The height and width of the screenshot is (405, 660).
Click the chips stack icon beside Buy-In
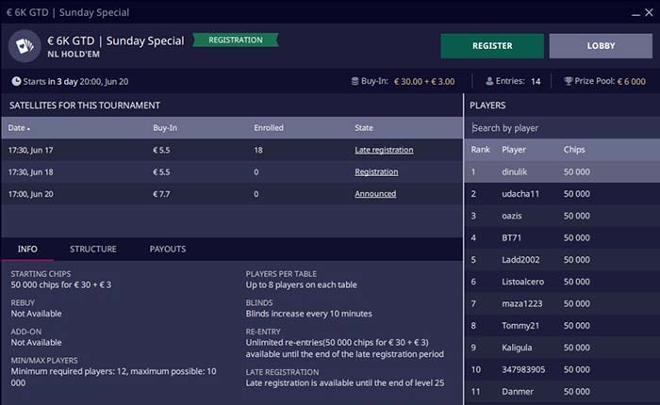click(x=355, y=81)
